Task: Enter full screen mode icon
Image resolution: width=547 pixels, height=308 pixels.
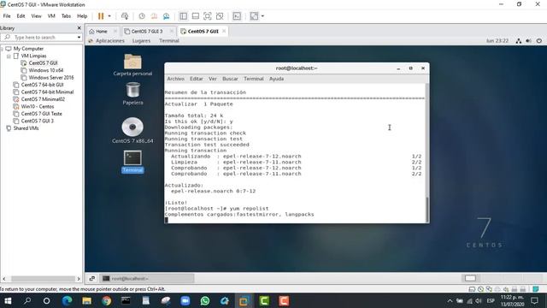Action: 207,16
